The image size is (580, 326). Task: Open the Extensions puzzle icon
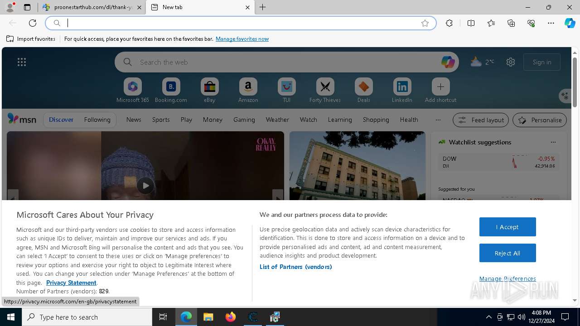tap(449, 23)
